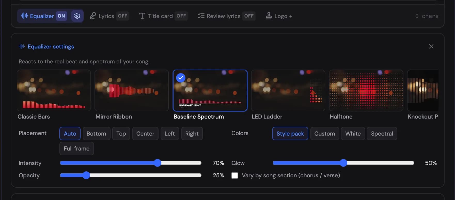Click the Classic Bars label

pyautogui.click(x=34, y=117)
